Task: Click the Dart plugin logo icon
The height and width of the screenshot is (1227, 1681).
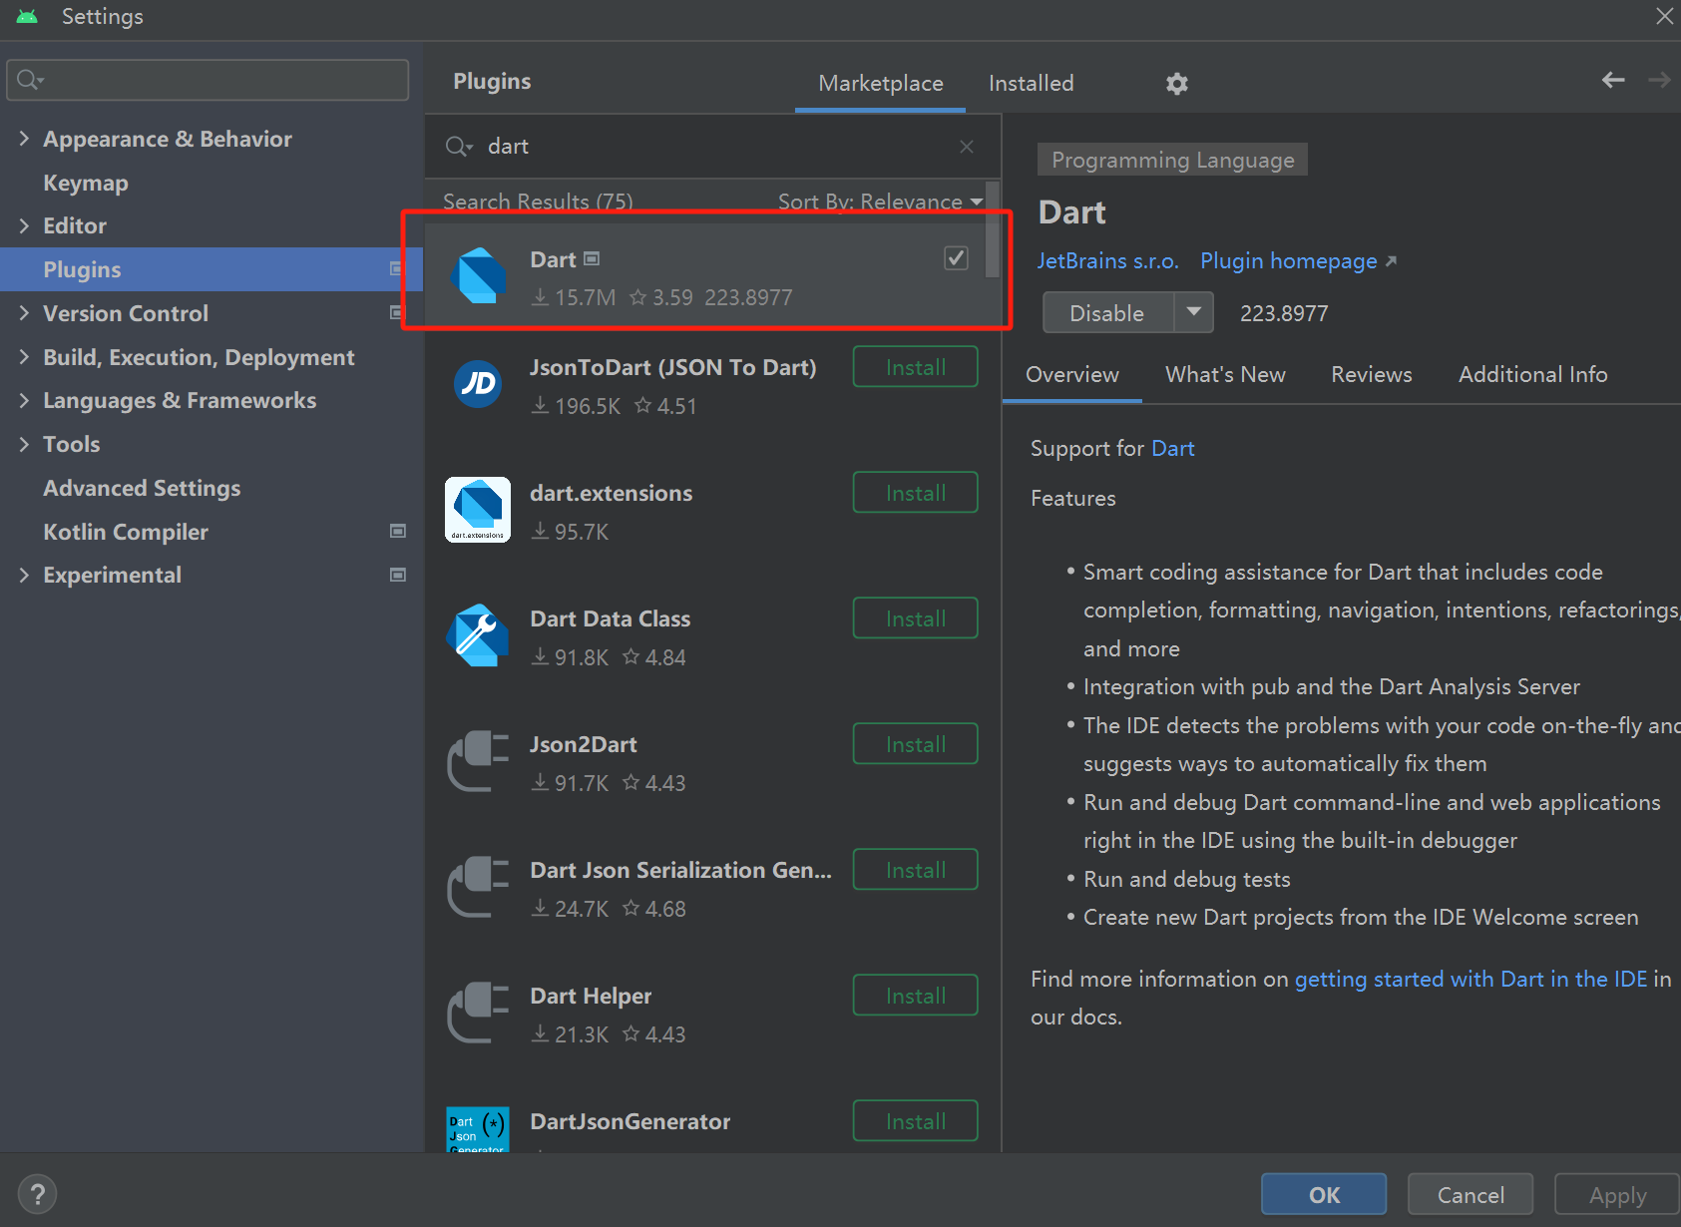Action: click(x=479, y=276)
